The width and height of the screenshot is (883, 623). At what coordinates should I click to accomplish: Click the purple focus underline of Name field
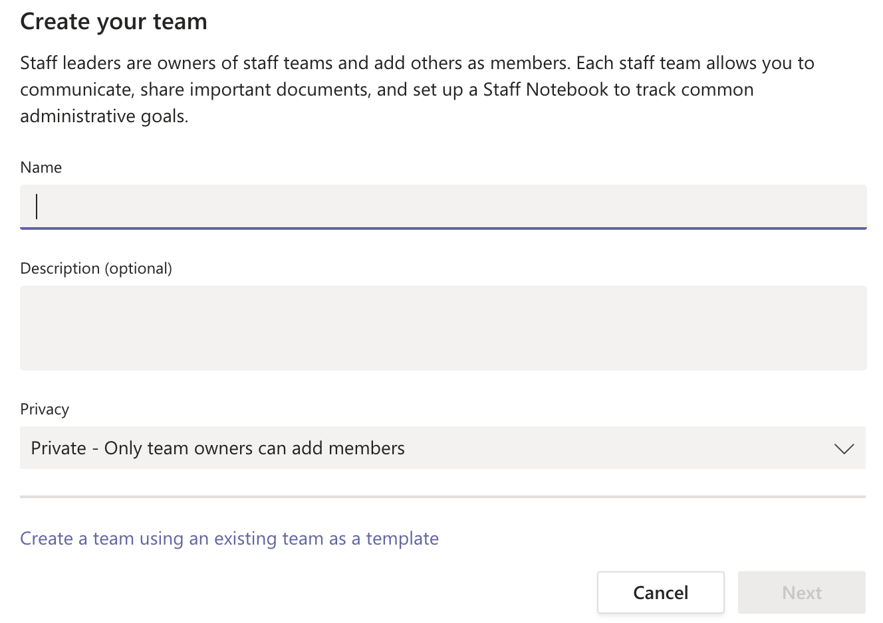point(443,228)
